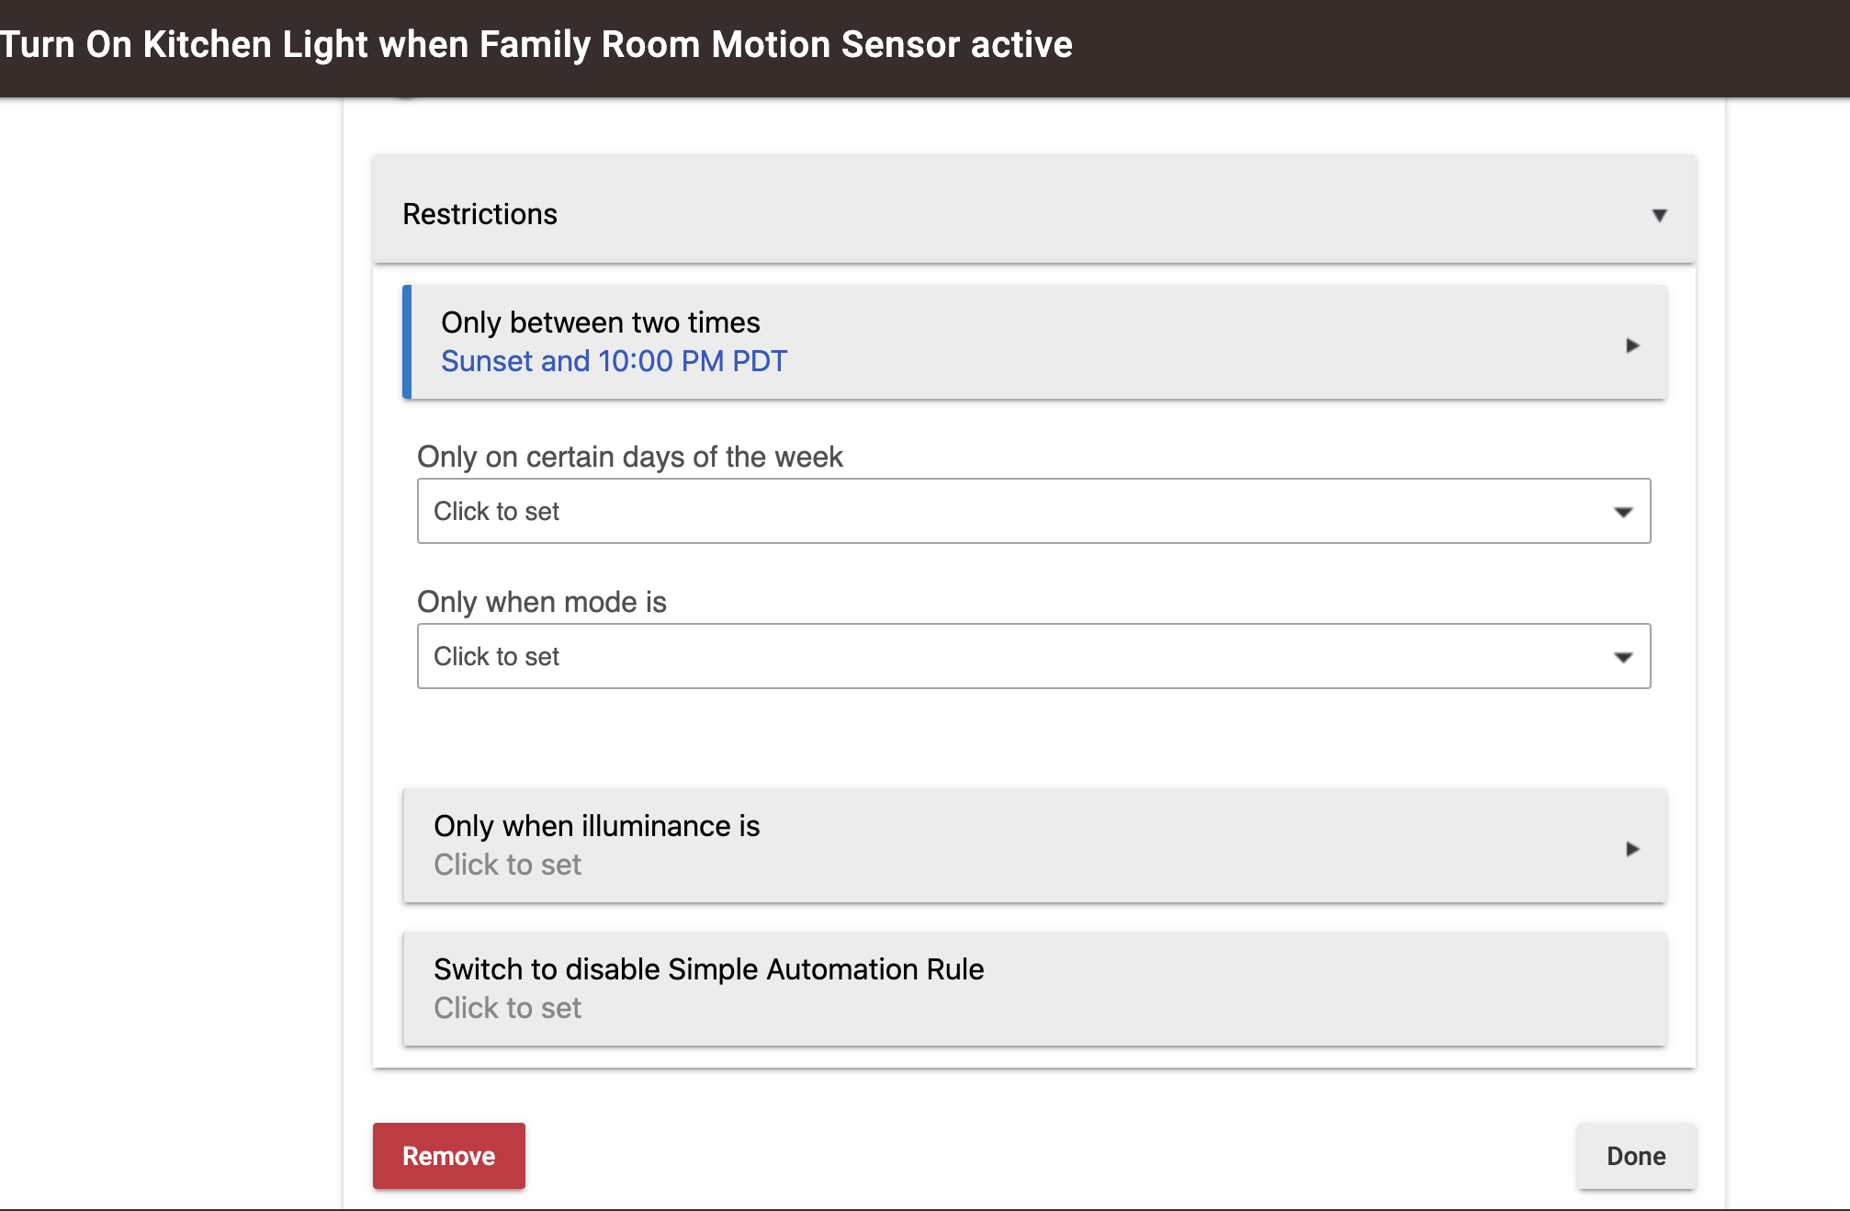
Task: Click the Only when mode is label
Action: click(x=541, y=602)
